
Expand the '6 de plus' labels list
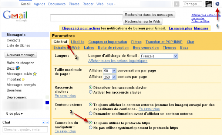point(14,114)
